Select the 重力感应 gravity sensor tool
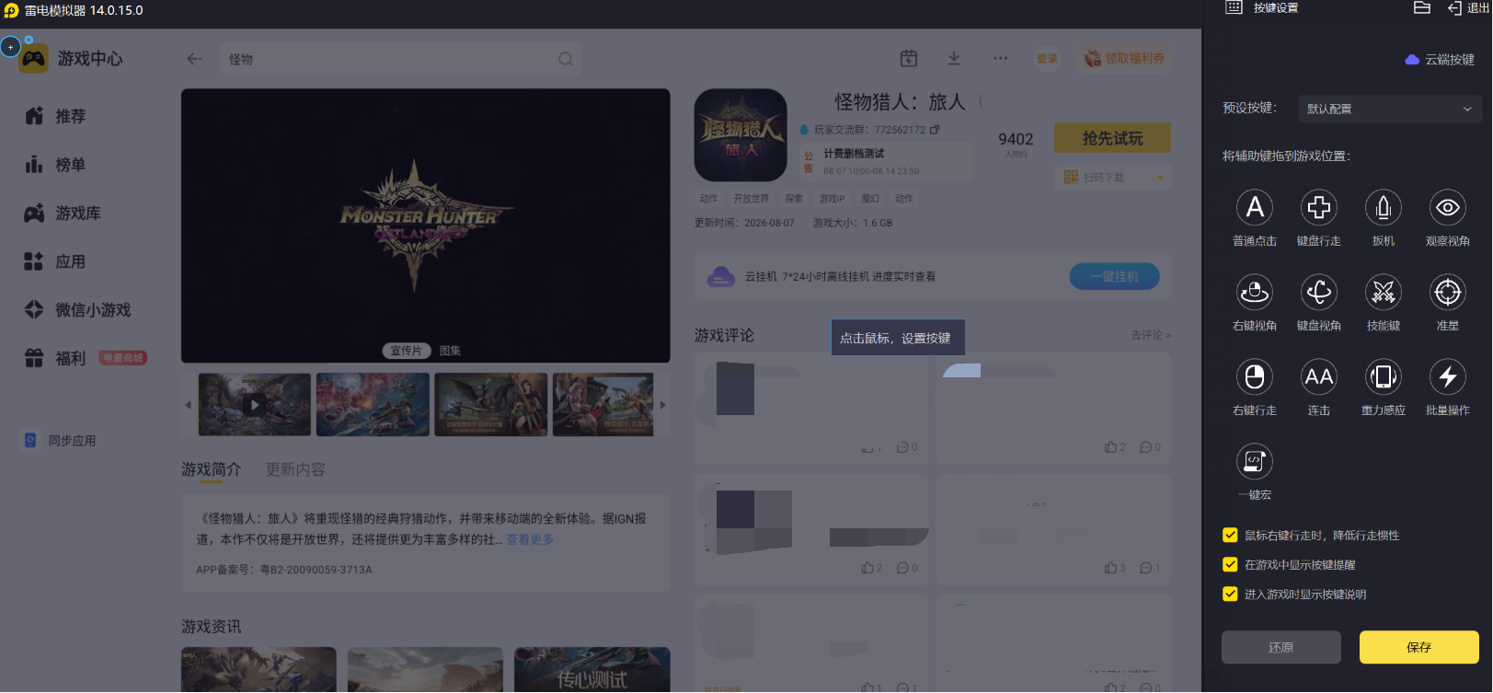 (x=1384, y=377)
